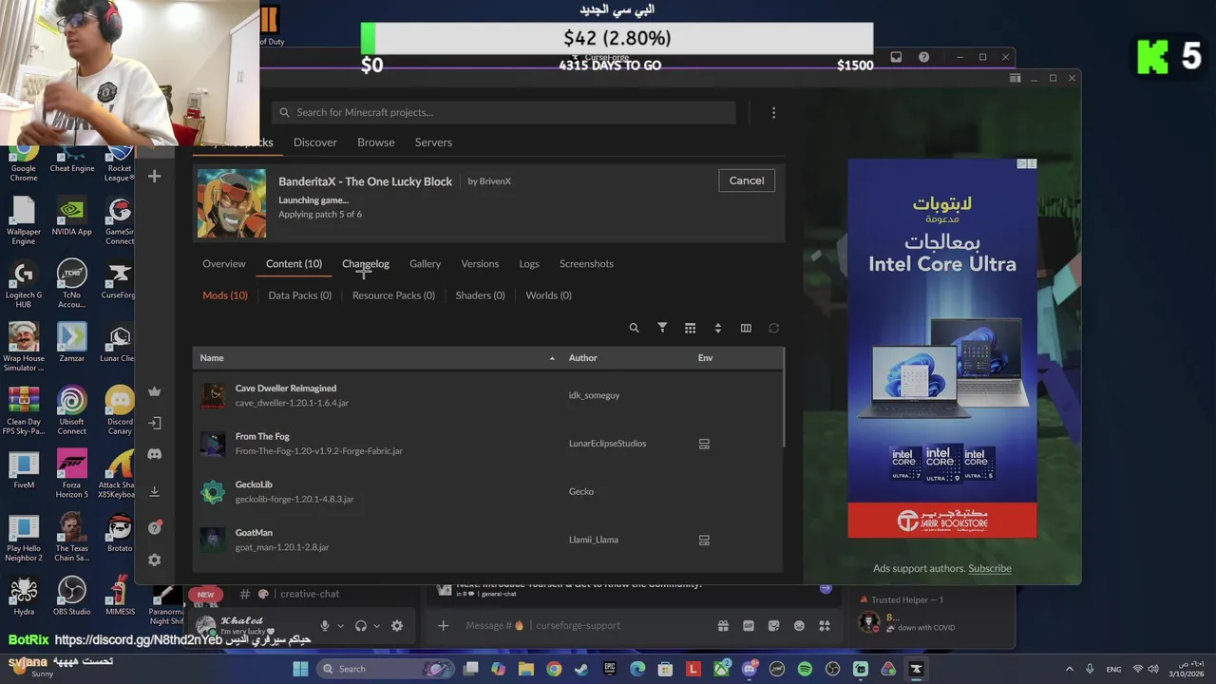Open the Browse tab
1216x684 pixels.
click(376, 142)
